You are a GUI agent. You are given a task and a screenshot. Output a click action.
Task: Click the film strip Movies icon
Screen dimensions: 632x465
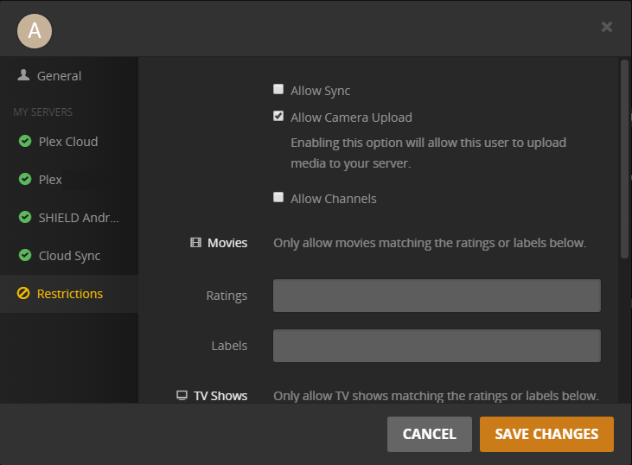click(195, 243)
